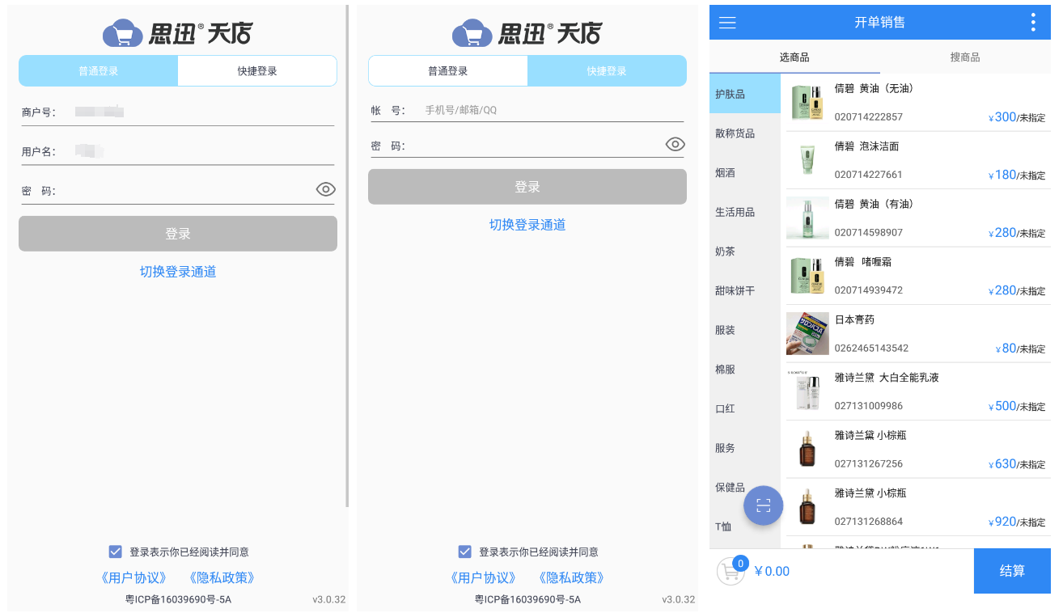Select 快捷登录 tab on left login screen

coord(257,71)
